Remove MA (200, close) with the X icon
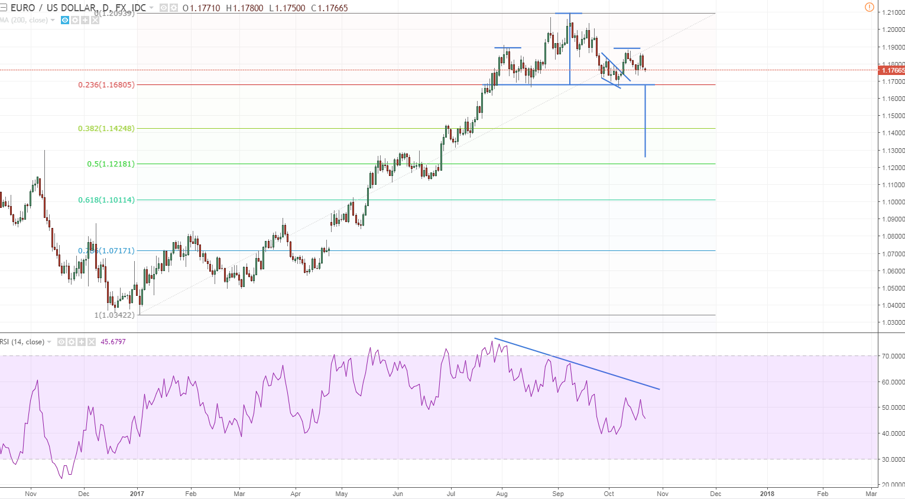Image resolution: width=905 pixels, height=499 pixels. coord(95,20)
